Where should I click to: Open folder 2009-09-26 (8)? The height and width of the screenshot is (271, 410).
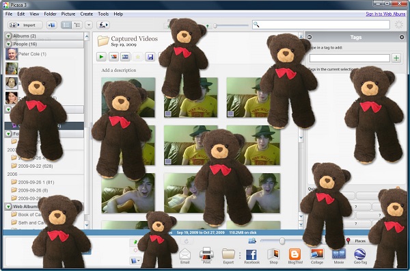point(33,190)
